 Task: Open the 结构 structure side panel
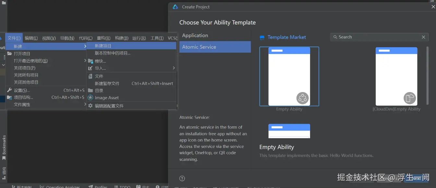(x=4, y=173)
